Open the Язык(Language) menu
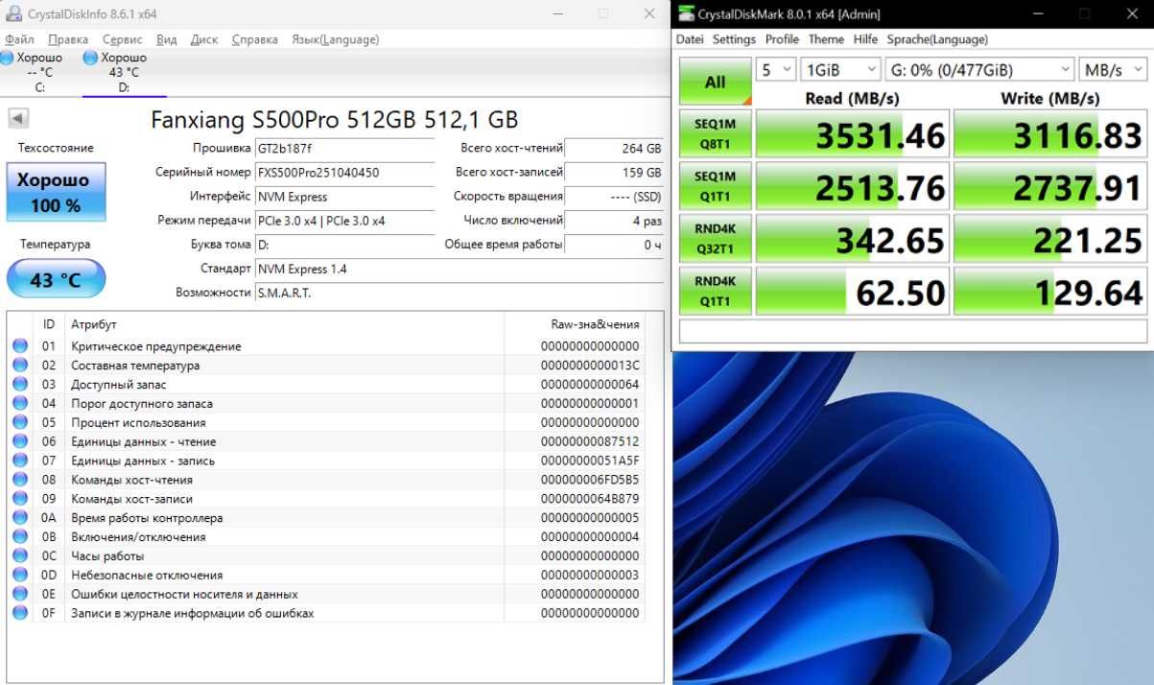The width and height of the screenshot is (1154, 685). click(335, 39)
